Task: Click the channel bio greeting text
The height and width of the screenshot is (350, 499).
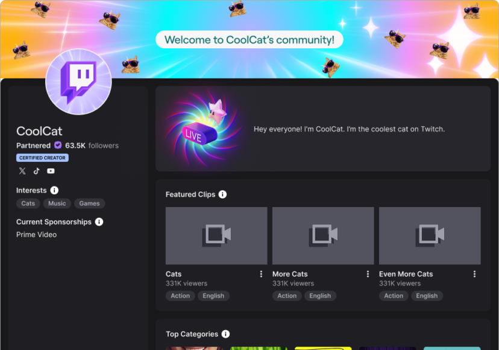Action: [349, 129]
